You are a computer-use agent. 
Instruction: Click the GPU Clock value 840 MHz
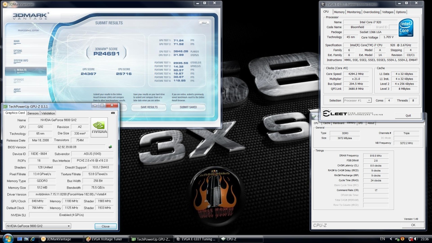click(x=38, y=201)
